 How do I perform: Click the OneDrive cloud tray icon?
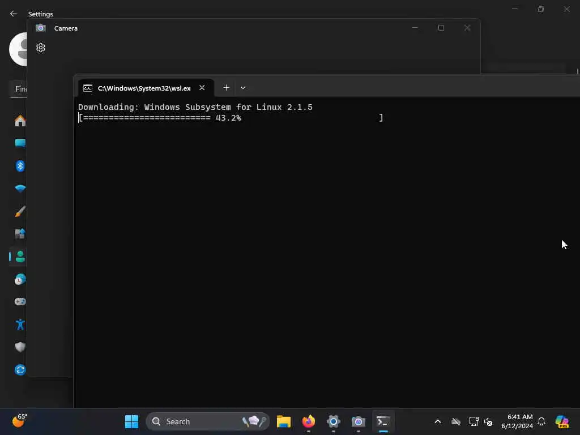click(x=456, y=421)
